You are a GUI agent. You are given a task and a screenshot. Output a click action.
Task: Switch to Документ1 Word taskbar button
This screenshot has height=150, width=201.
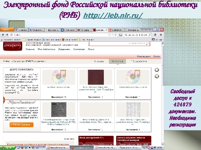(130, 148)
